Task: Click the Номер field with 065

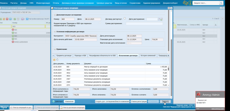Action: 68,19
